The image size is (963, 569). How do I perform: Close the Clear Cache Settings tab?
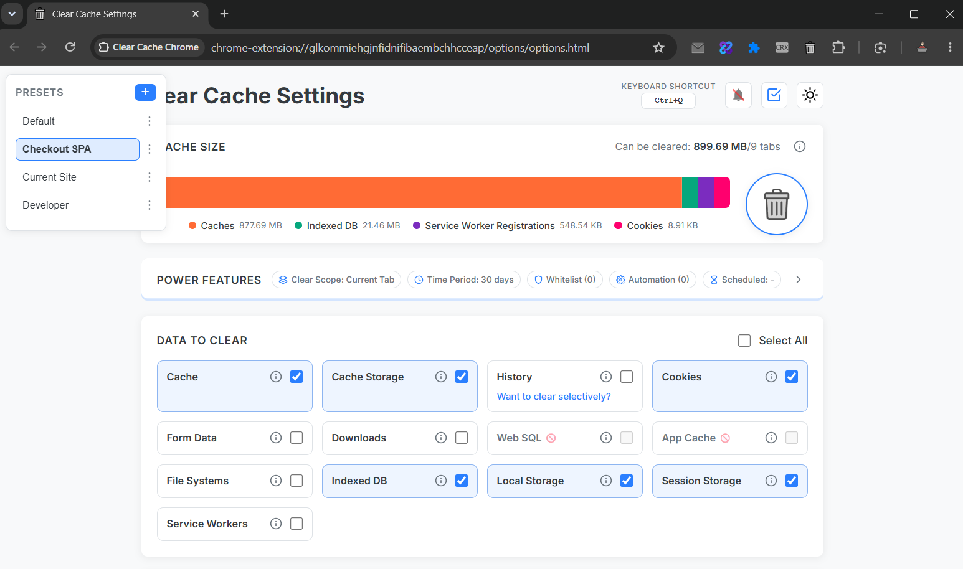click(x=196, y=14)
